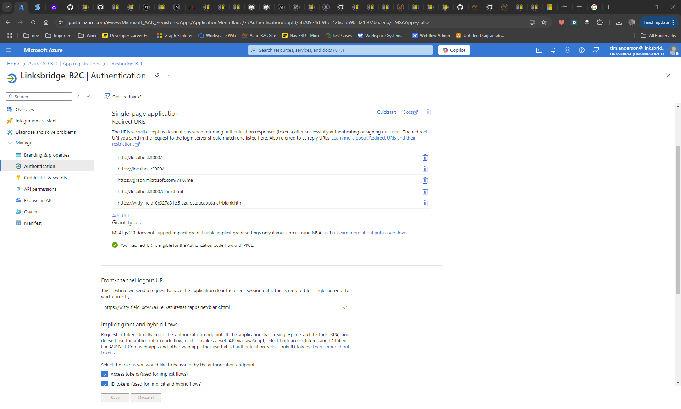This screenshot has height=409, width=681.
Task: Open Learn more about Redirect URIs link
Action: coord(373,138)
